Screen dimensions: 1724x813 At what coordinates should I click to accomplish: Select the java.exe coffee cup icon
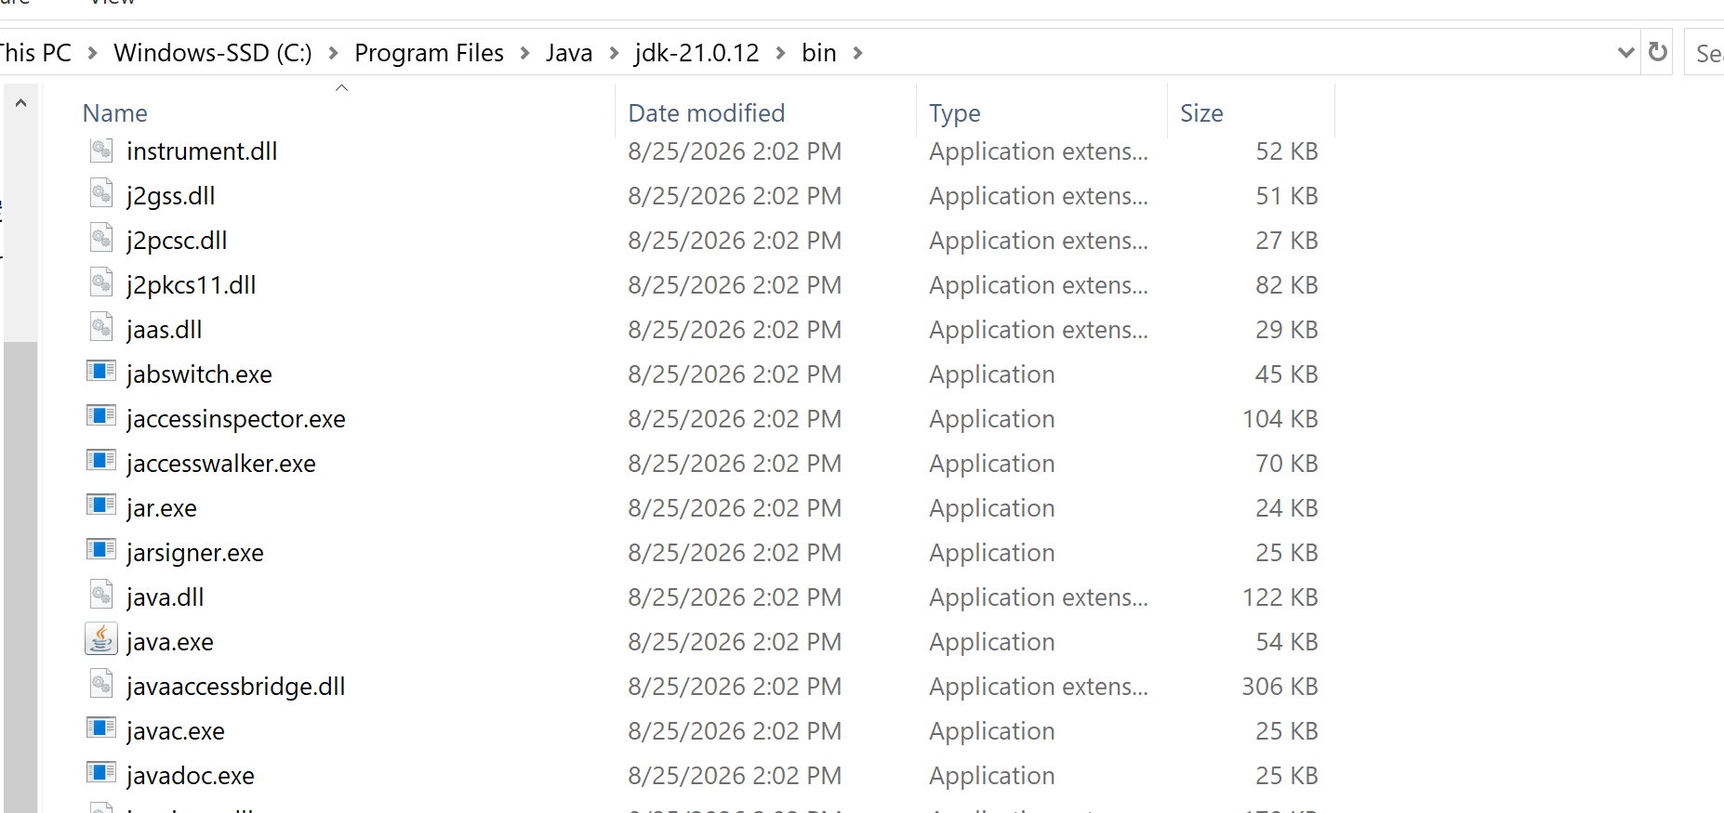(101, 640)
